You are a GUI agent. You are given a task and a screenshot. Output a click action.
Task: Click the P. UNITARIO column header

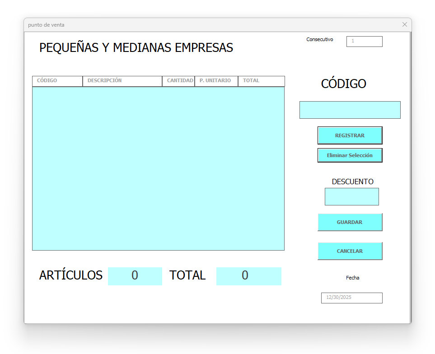click(x=216, y=81)
